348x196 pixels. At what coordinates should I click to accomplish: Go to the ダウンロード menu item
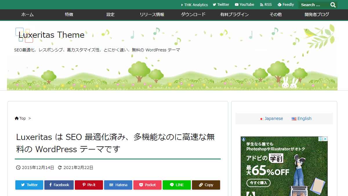(193, 15)
